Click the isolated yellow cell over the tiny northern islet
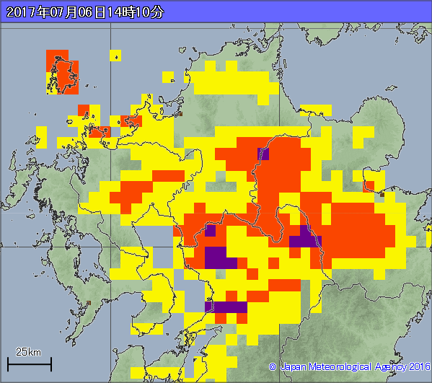 point(115,56)
